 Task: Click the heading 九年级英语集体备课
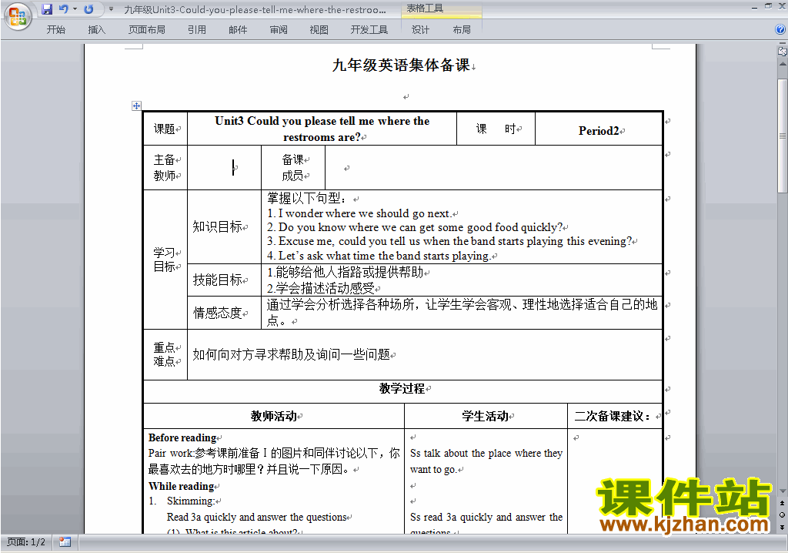401,65
